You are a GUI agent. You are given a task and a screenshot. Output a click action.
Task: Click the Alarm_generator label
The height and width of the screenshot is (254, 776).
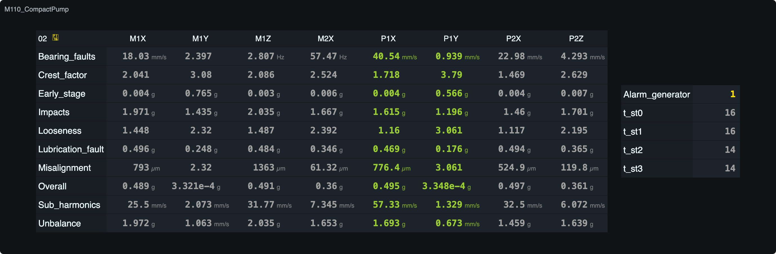pyautogui.click(x=657, y=94)
